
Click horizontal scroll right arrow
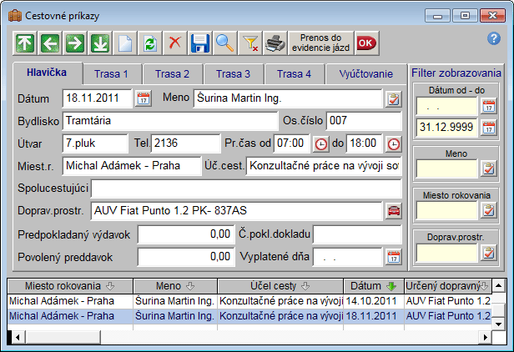tap(486, 337)
